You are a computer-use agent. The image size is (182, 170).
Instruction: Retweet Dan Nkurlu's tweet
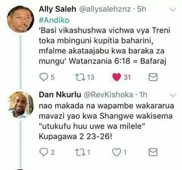[80, 152]
